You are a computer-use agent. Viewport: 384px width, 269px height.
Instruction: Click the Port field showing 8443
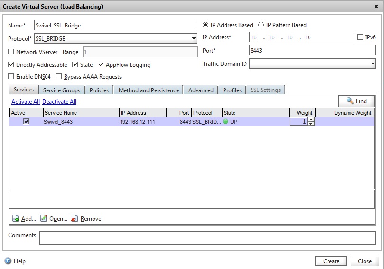[x=312, y=50]
